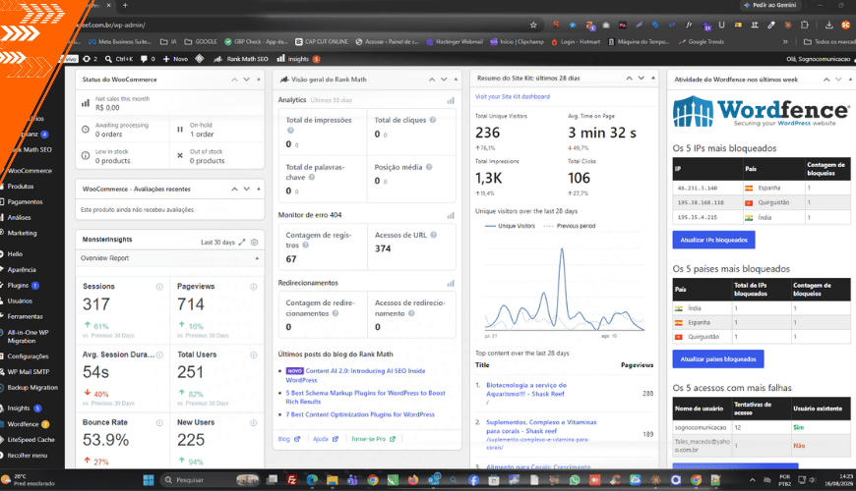Expand MonsterInsights report to full screen
Viewport: 856px width, 491px height.
pos(242,242)
